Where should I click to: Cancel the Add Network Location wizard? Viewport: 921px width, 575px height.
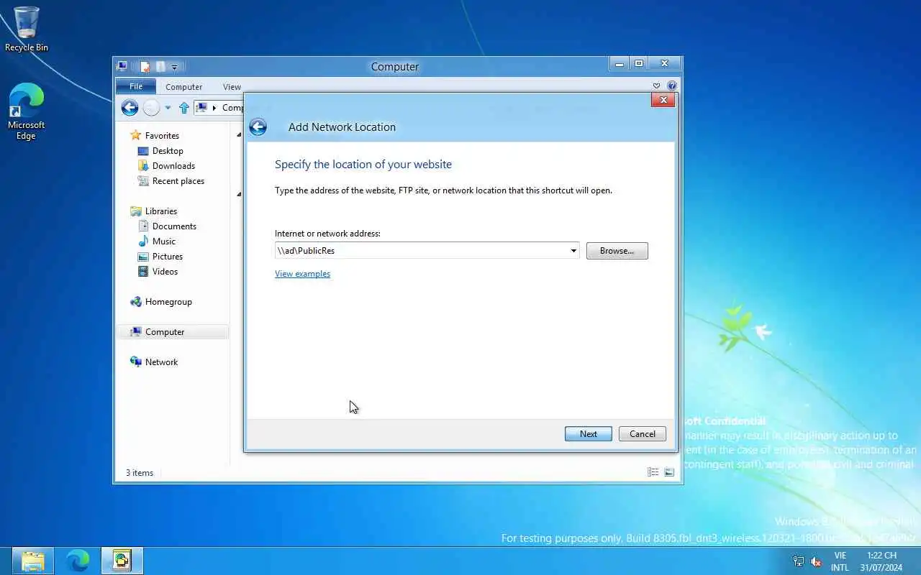click(x=642, y=434)
